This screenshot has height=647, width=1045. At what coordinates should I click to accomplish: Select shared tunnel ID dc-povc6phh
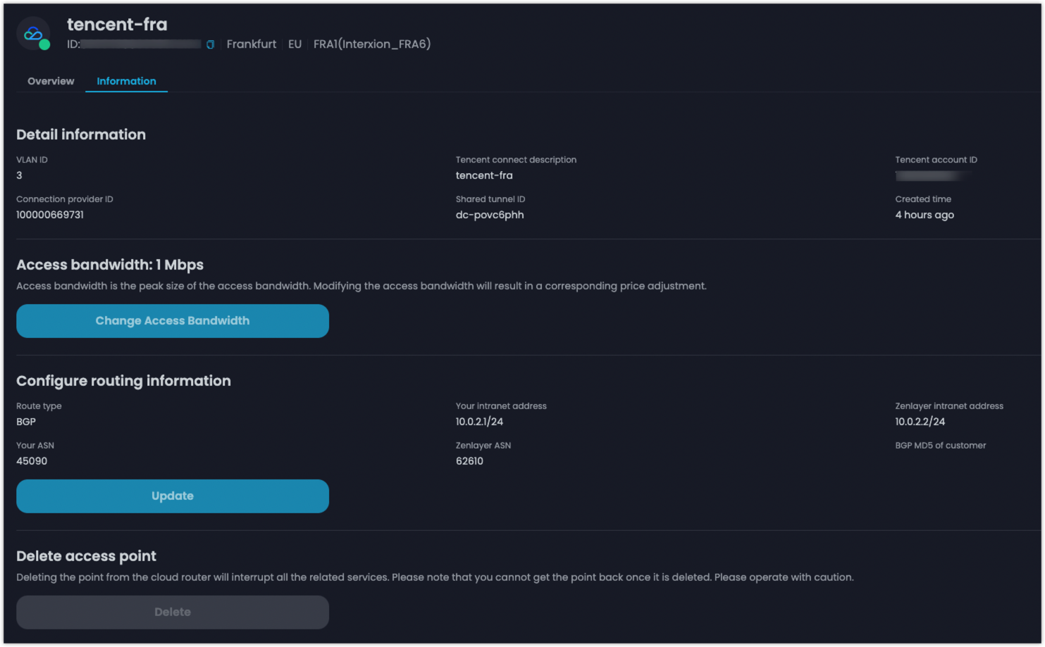[490, 215]
